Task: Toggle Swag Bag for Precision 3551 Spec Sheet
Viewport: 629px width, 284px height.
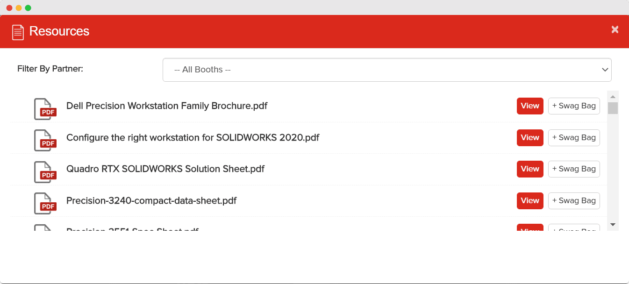Action: (574, 229)
